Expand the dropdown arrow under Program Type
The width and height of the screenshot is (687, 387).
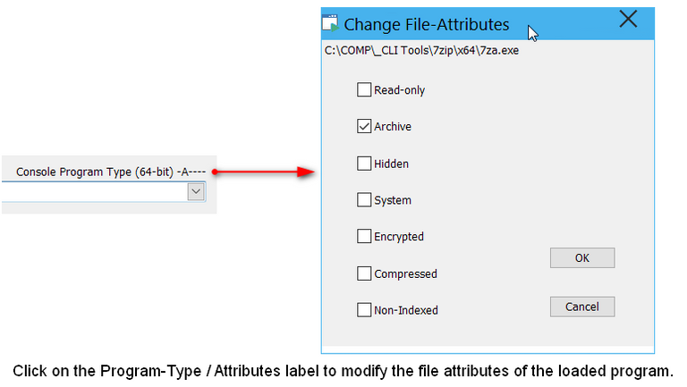click(196, 190)
